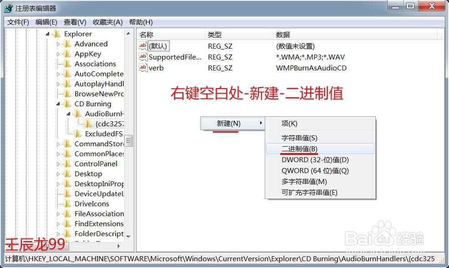The width and height of the screenshot is (449, 268).
Task: Choose DWORD (32-位)值(D) option
Action: pyautogui.click(x=320, y=159)
